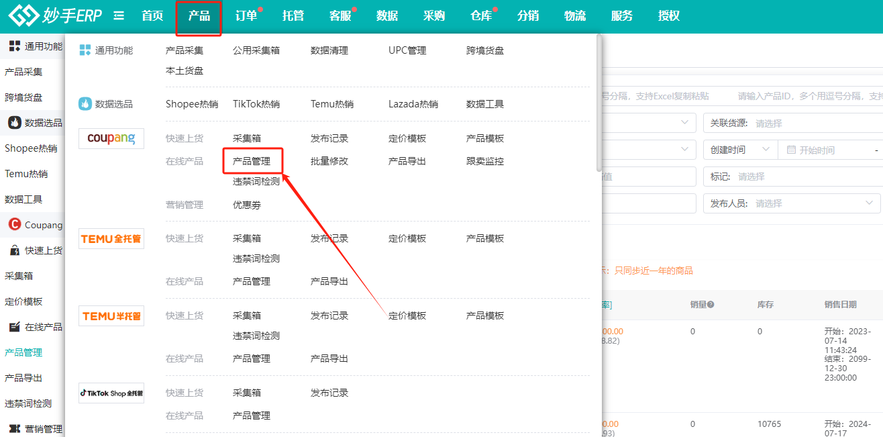The image size is (883, 437).
Task: Click the 营销管理 icon in the sidebar
Action: 14,429
